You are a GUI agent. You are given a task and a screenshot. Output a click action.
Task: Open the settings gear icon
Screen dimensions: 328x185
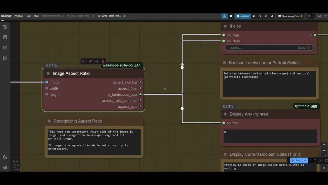(5, 167)
